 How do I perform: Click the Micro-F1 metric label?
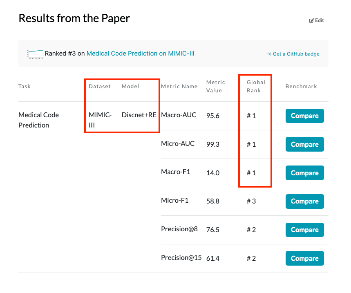pos(175,201)
